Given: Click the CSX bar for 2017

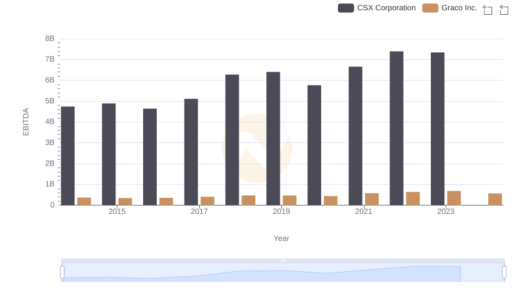Looking at the screenshot, I should click(x=191, y=152).
